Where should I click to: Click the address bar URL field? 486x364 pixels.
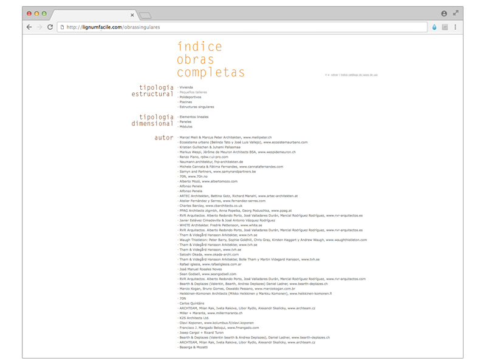243,27
